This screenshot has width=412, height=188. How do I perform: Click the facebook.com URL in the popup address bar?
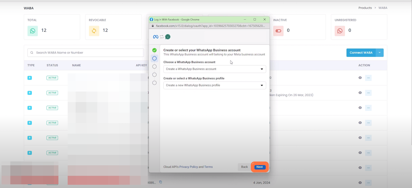point(210,26)
